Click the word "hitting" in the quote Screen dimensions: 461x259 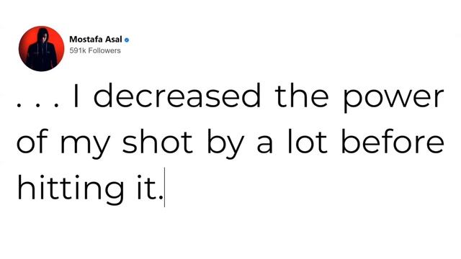71,187
